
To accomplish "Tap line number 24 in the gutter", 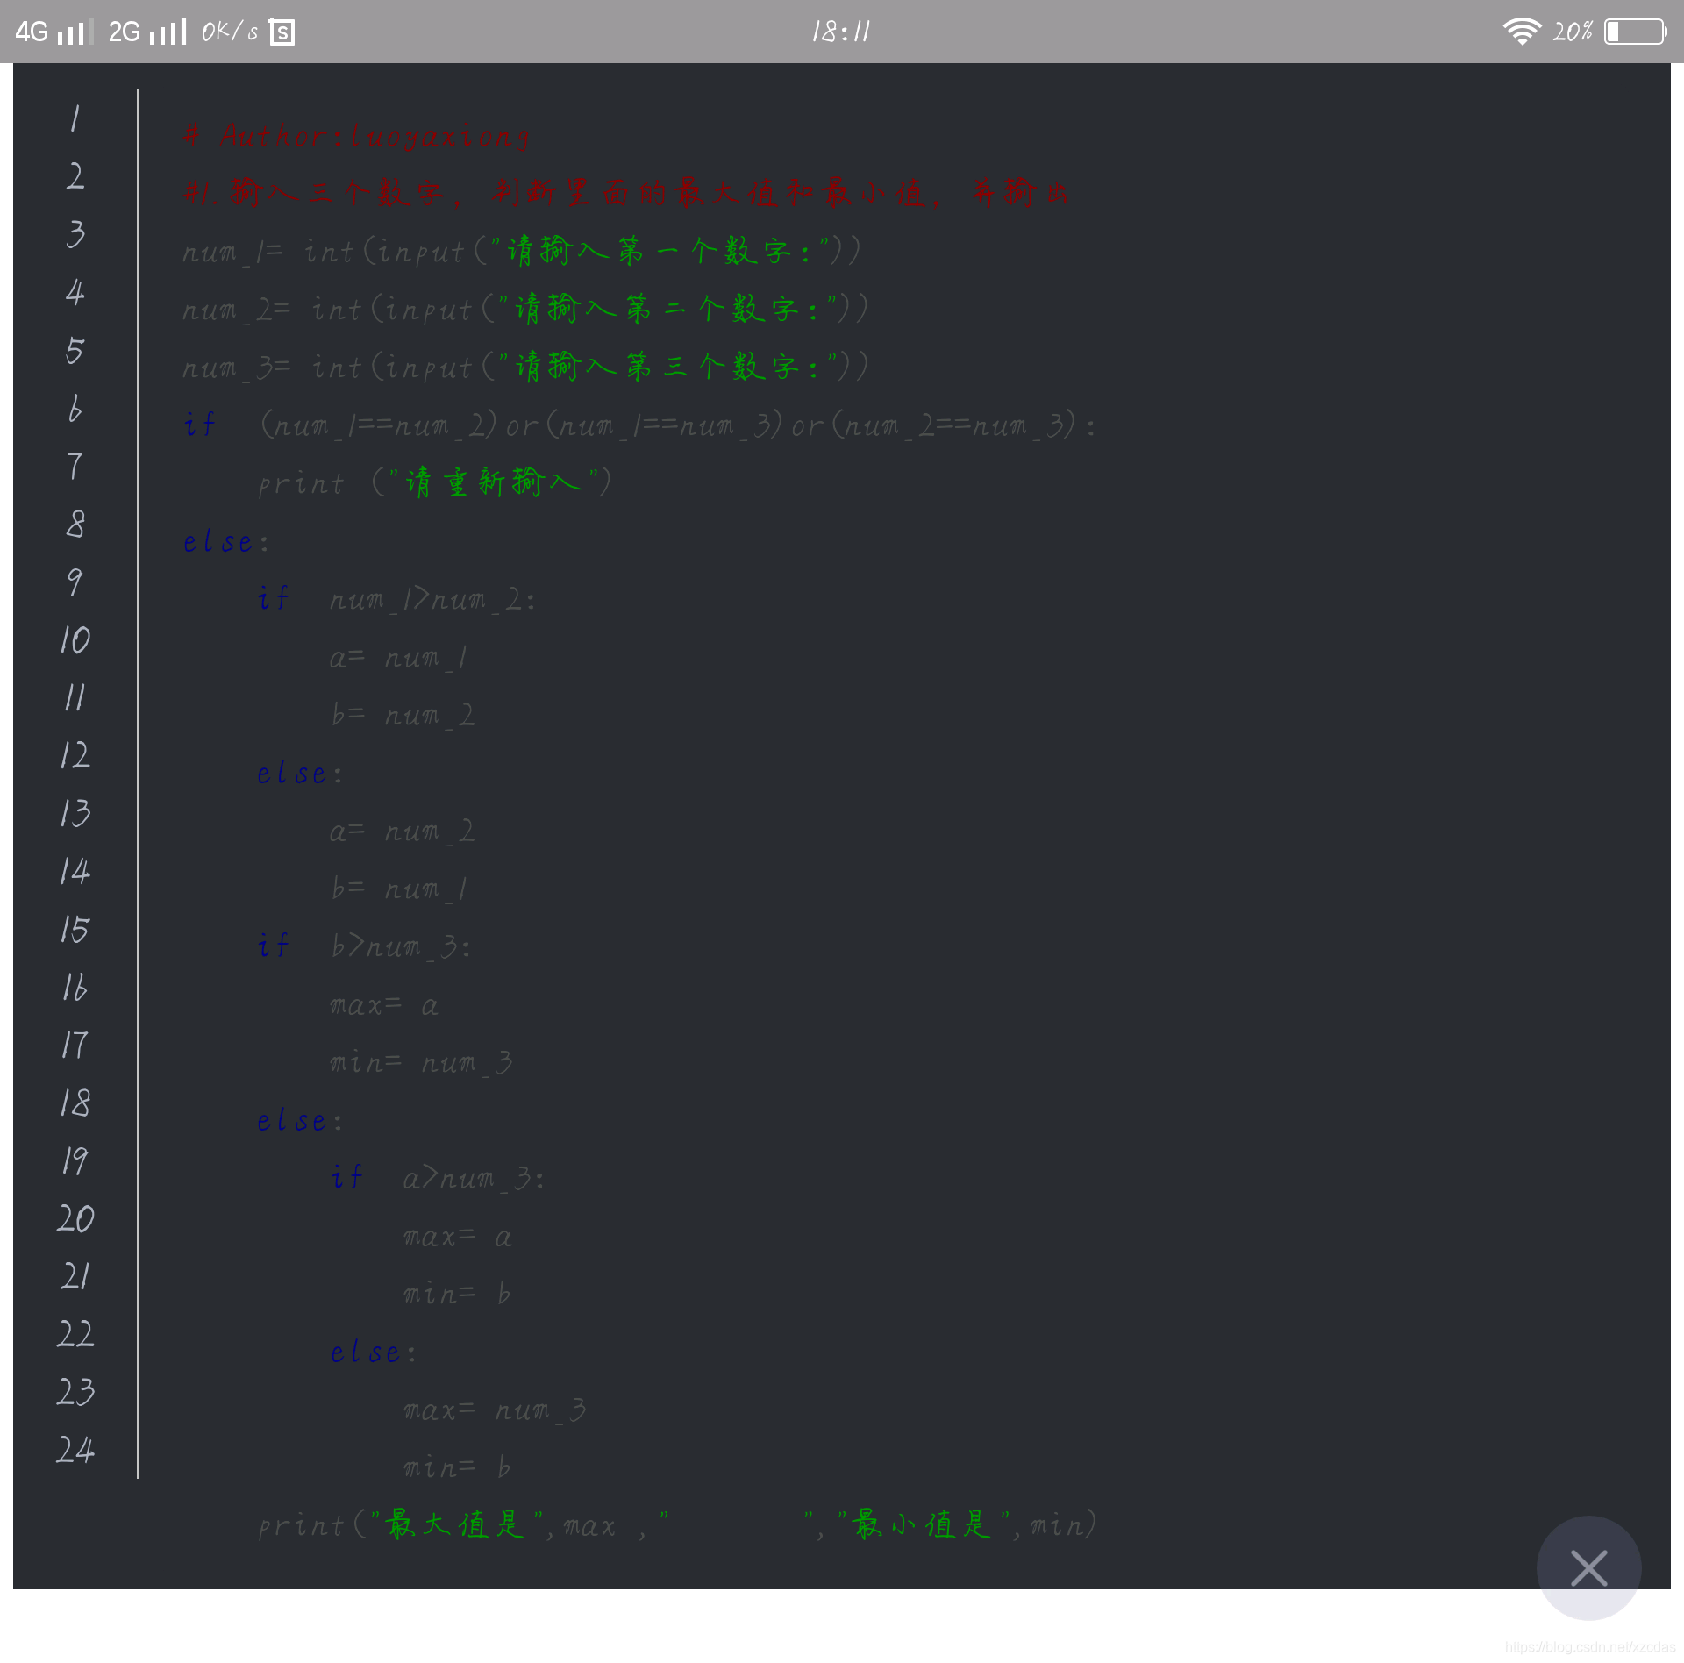I will click(x=75, y=1450).
